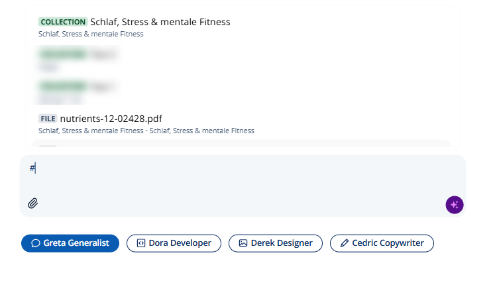493x287 pixels.
Task: Click the code bracket icon on Dora Developer
Action: (x=141, y=243)
